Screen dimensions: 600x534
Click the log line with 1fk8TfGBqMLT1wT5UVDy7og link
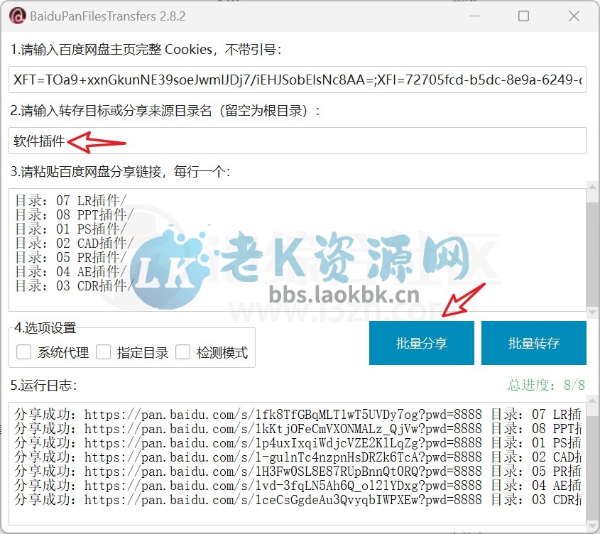[x=298, y=414]
